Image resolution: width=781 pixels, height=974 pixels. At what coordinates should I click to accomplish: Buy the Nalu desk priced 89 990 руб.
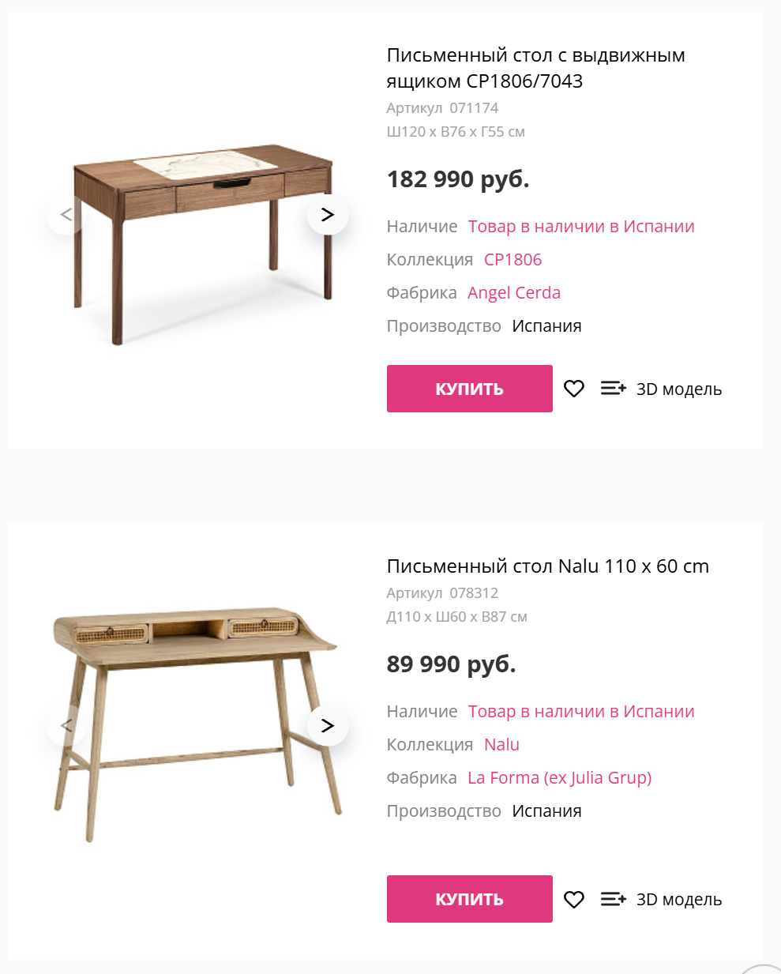(x=469, y=899)
